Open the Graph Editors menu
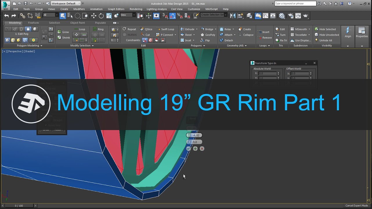This screenshot has height=209, width=372. point(116,9)
